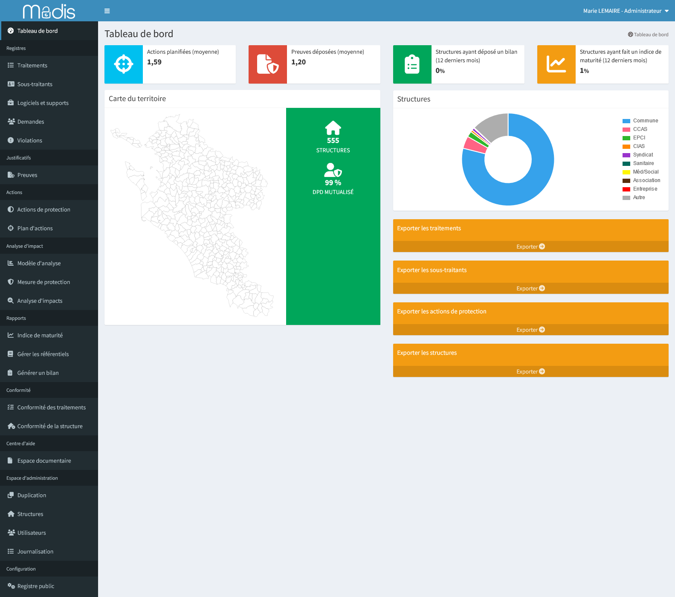Screen dimensions: 675x597
Task: Click the house icon above 555 Structures
Action: coord(333,128)
